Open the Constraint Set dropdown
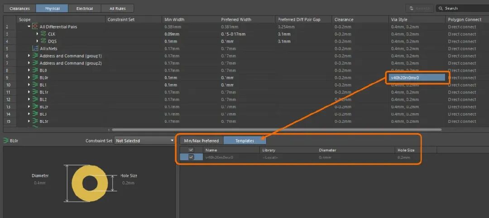489x218 pixels. tap(144, 140)
